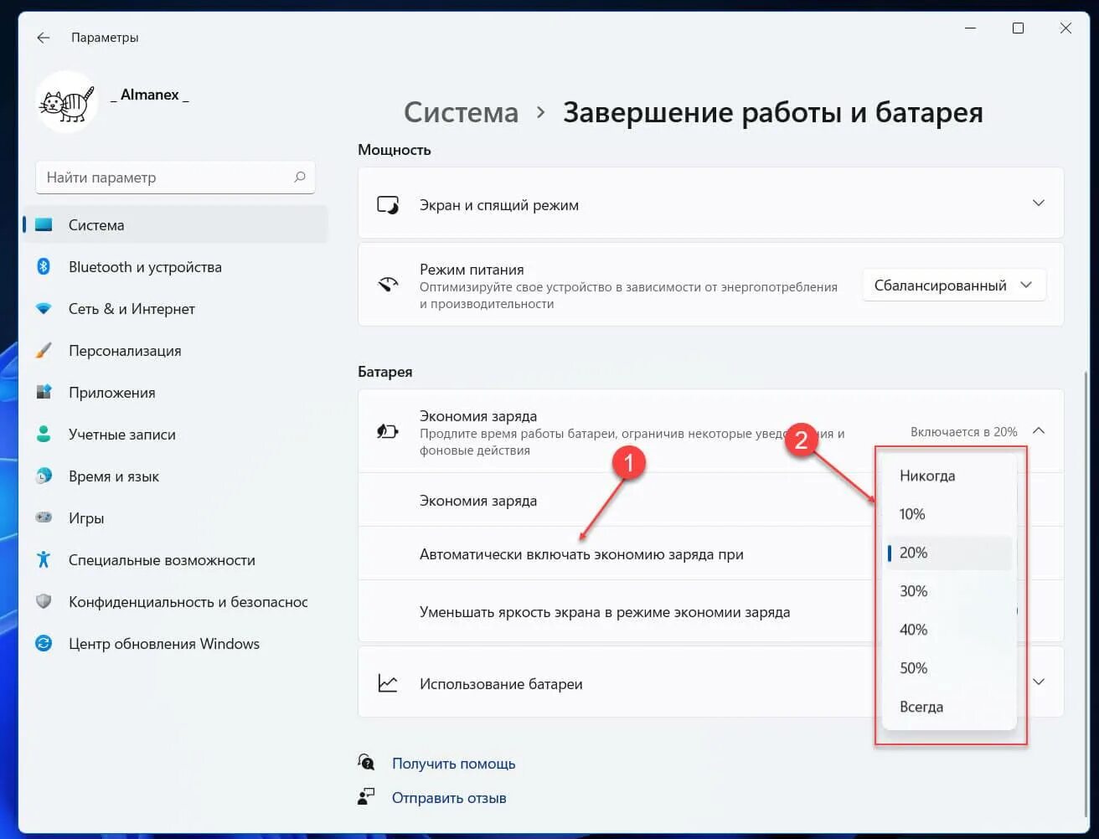
Task: Open Приложения settings
Action: 174,393
